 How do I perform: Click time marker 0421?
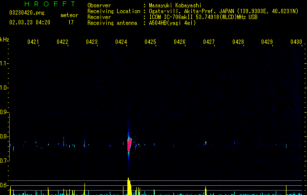pos(33,42)
